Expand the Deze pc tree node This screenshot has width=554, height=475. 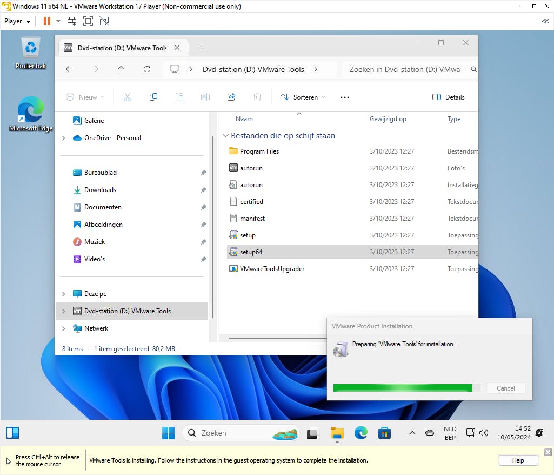[x=64, y=294]
